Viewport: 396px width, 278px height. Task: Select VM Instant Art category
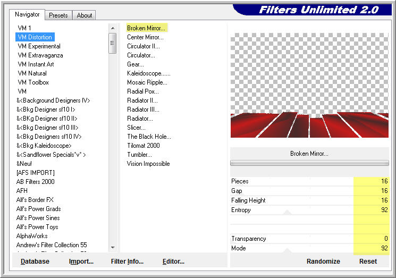coord(36,64)
